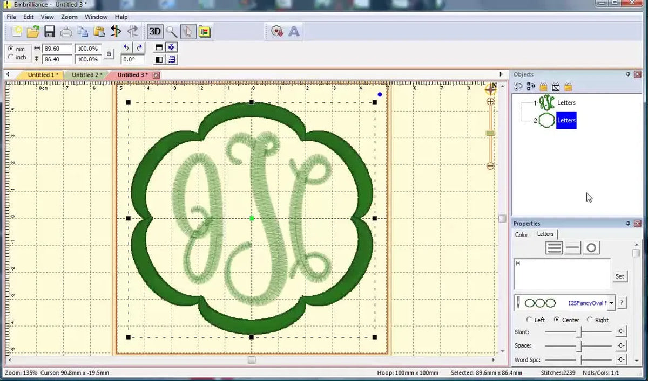
Task: Click the rotation angle field 0.0°
Action: tap(133, 59)
